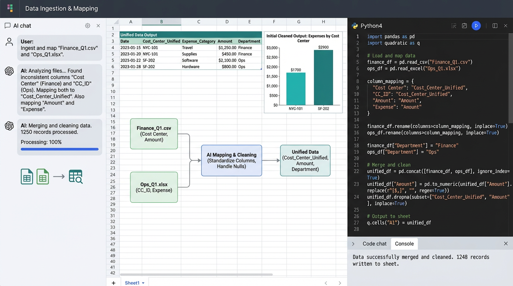
Task: Click the "Cost_Center_Unified" column header cell
Action: click(x=162, y=41)
